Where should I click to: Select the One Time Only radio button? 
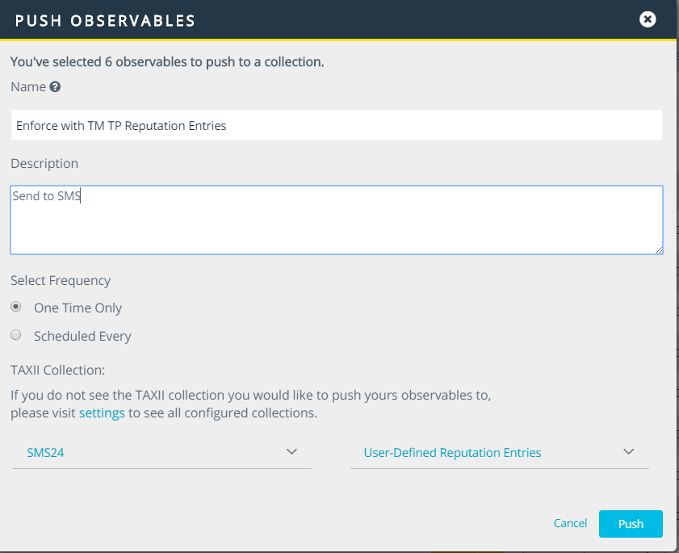click(15, 308)
